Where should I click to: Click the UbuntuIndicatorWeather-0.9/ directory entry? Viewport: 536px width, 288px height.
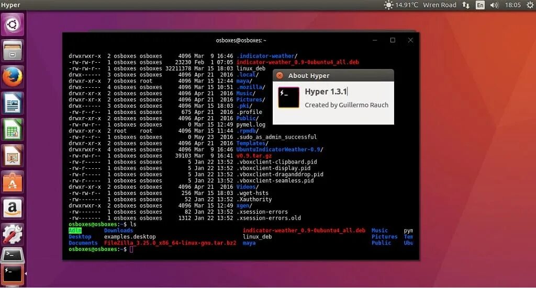pos(280,149)
